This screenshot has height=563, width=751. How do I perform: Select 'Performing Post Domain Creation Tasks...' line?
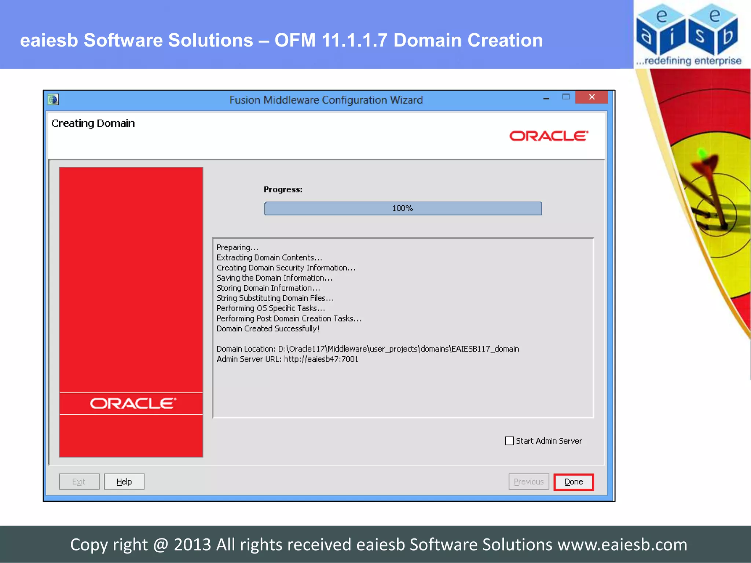click(289, 319)
